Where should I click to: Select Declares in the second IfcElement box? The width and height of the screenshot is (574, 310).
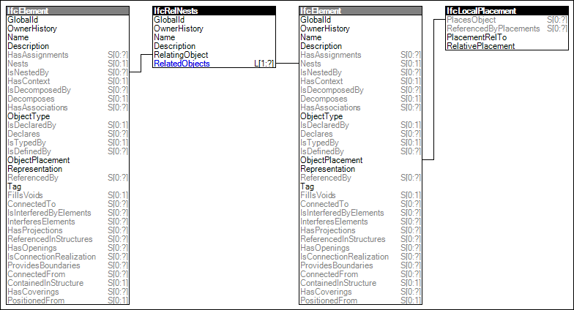click(x=316, y=134)
